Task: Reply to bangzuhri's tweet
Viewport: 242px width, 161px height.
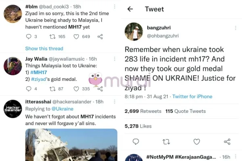Action: (x=136, y=142)
